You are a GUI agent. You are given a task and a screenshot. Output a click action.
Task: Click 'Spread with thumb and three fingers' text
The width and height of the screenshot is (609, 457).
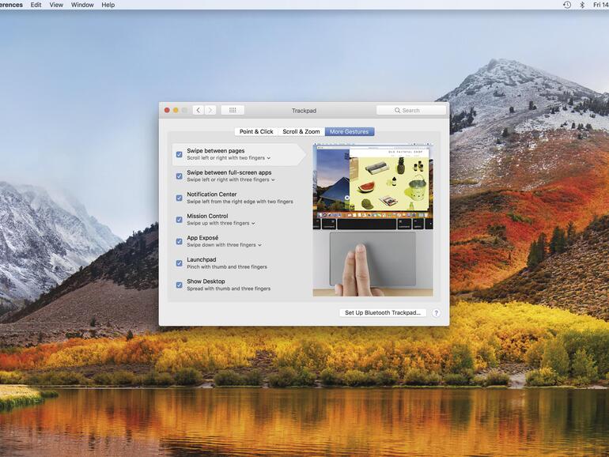pyautogui.click(x=229, y=289)
